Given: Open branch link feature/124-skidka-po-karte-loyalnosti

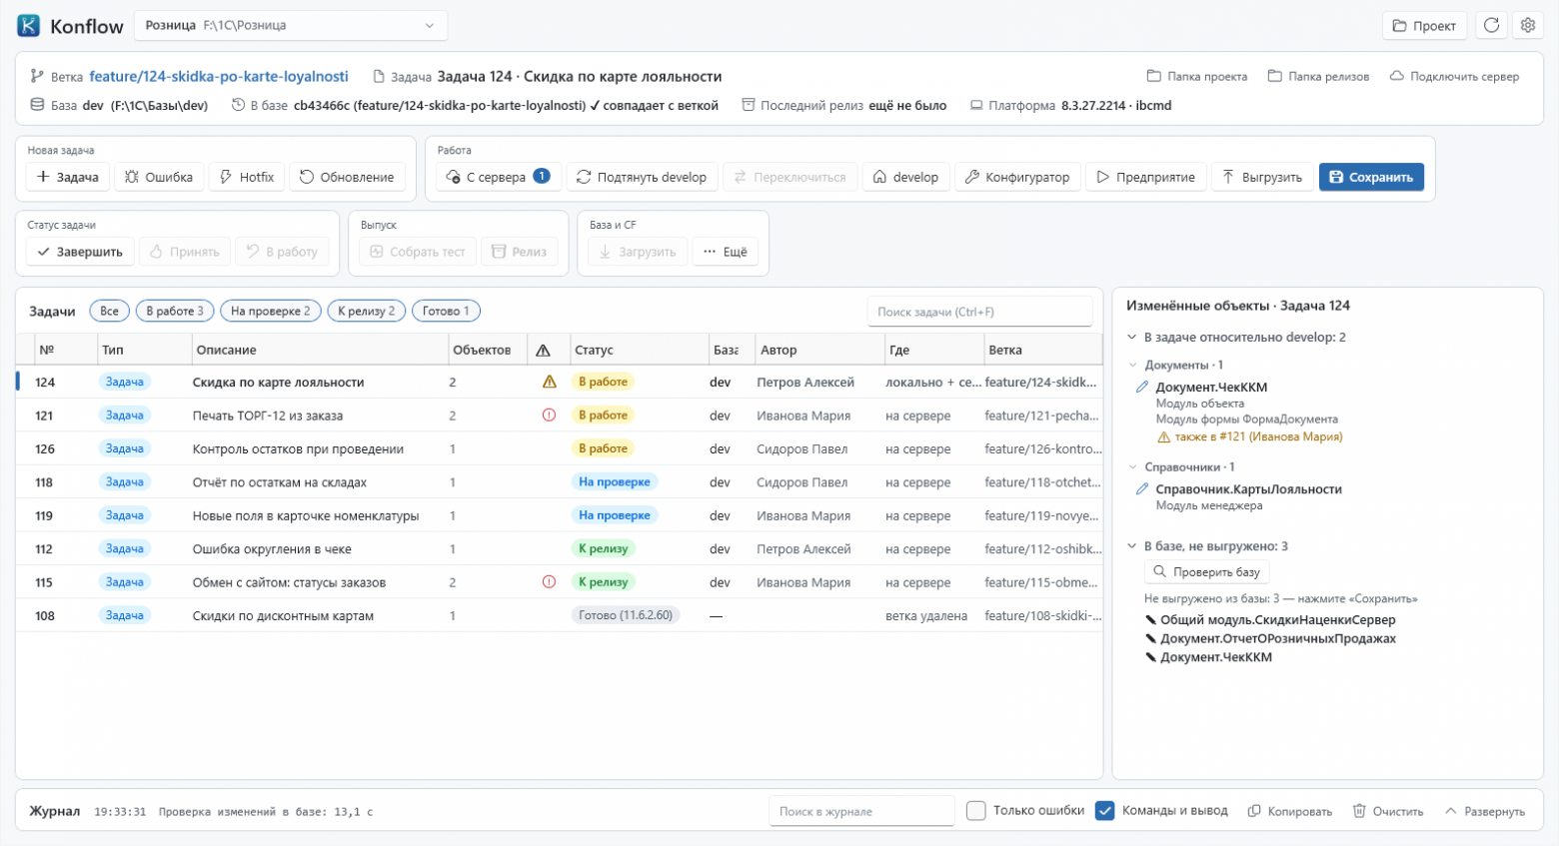Looking at the screenshot, I should tap(219, 77).
